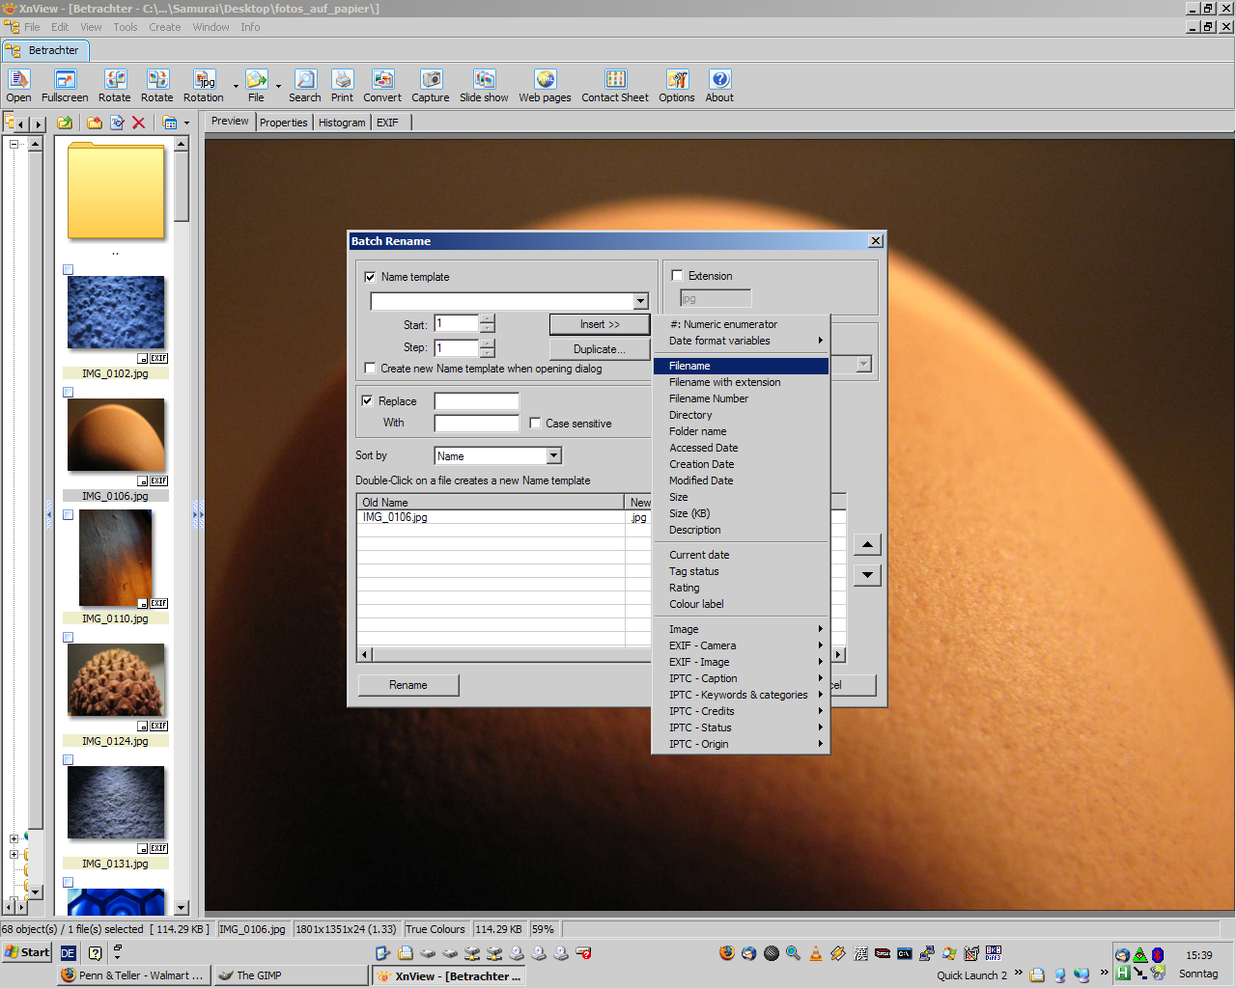Tick the checkbox above IMG_0124.jpg thumbnail
1236x988 pixels.
coord(69,638)
